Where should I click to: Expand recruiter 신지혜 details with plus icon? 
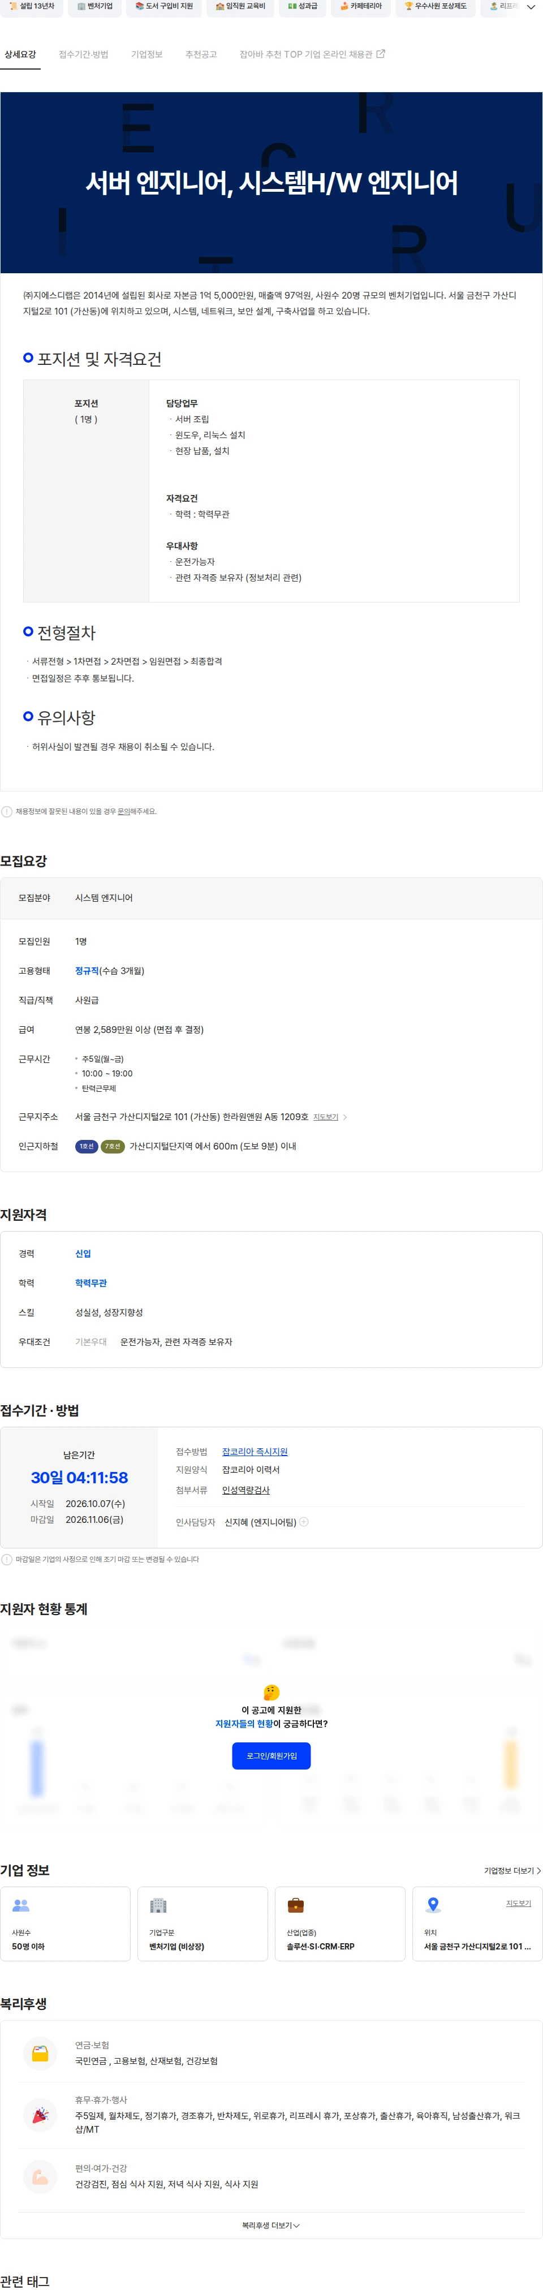coord(304,1522)
